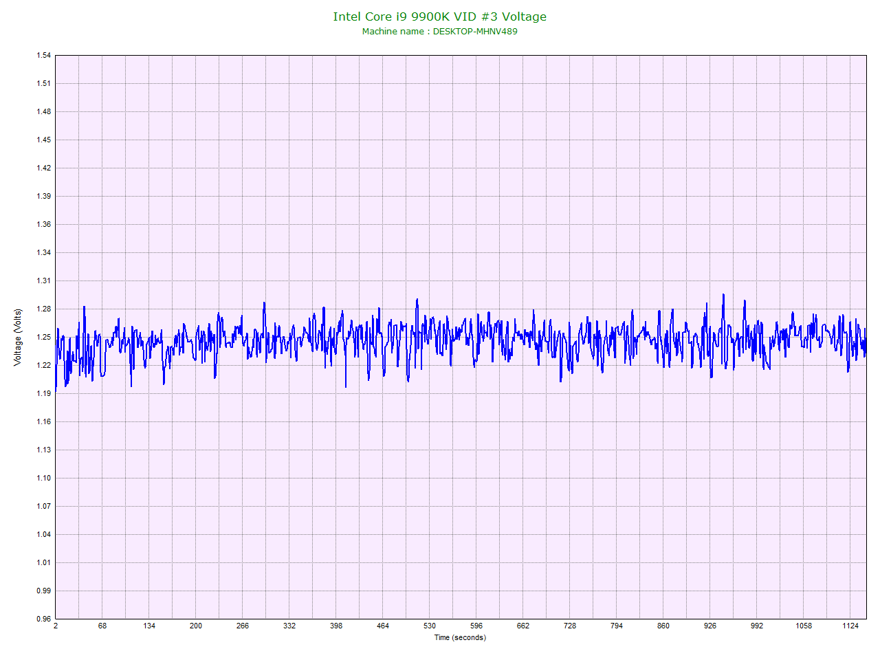This screenshot has width=880, height=660.
Task: Click the "Time (seconds)" axis label
Action: point(460,637)
